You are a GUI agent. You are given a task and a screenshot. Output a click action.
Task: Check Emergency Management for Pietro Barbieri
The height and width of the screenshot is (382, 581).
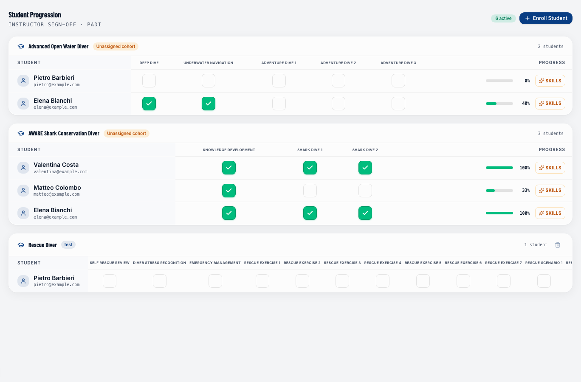click(x=215, y=281)
